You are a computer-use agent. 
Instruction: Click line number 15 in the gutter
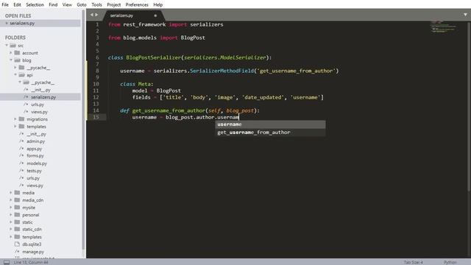tap(96, 117)
